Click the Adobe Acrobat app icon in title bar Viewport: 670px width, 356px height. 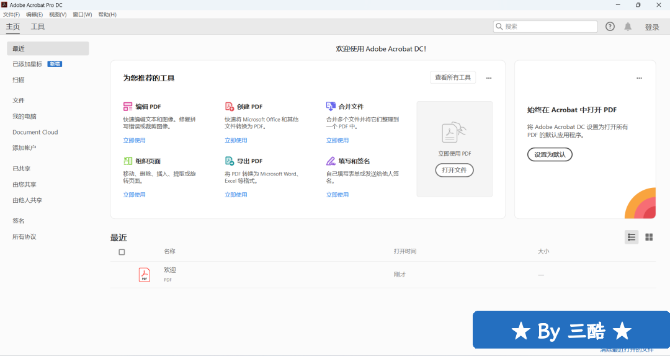(x=4, y=5)
